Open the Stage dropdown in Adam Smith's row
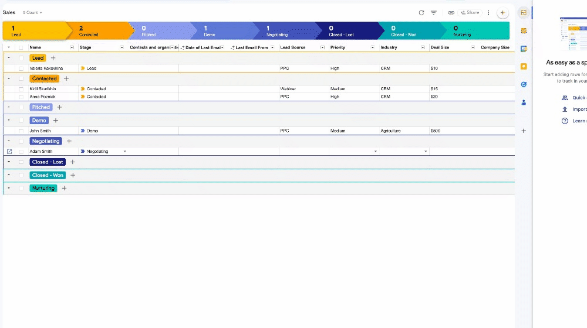Viewport: 587px width, 328px height. pyautogui.click(x=124, y=151)
